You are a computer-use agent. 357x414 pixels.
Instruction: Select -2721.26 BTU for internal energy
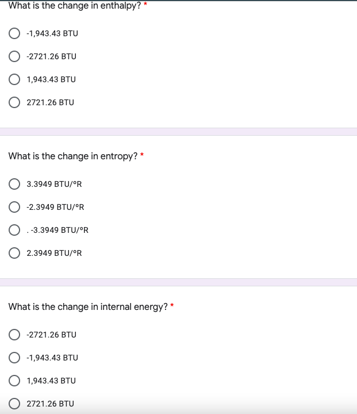[x=14, y=335]
